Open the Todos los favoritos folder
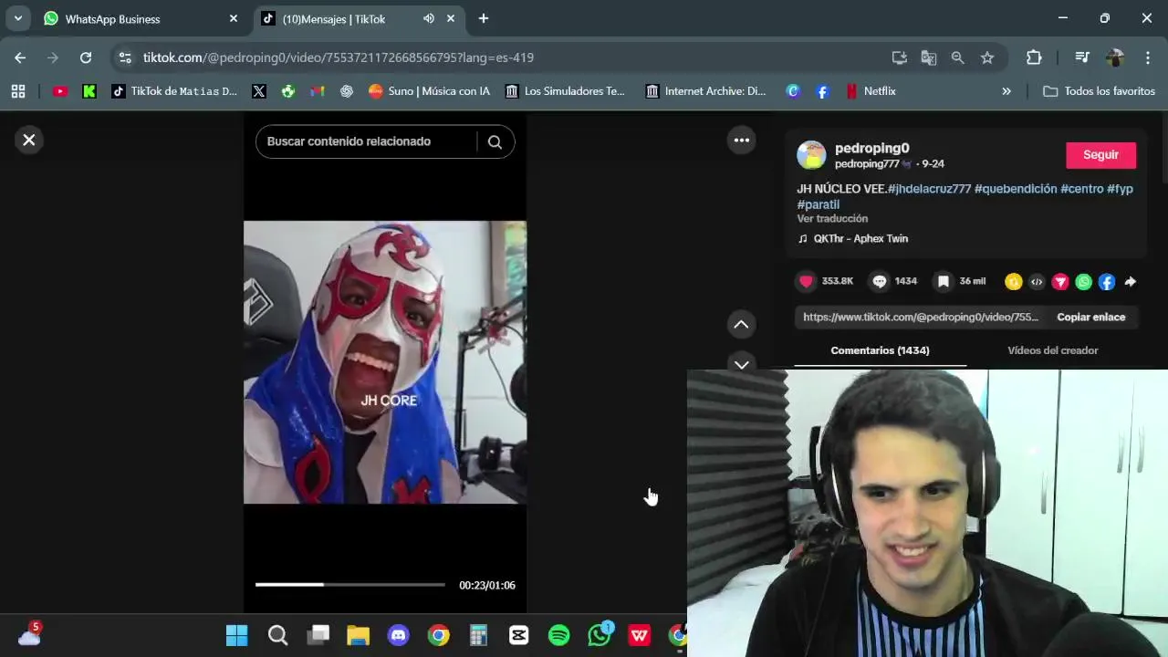 pos(1100,91)
